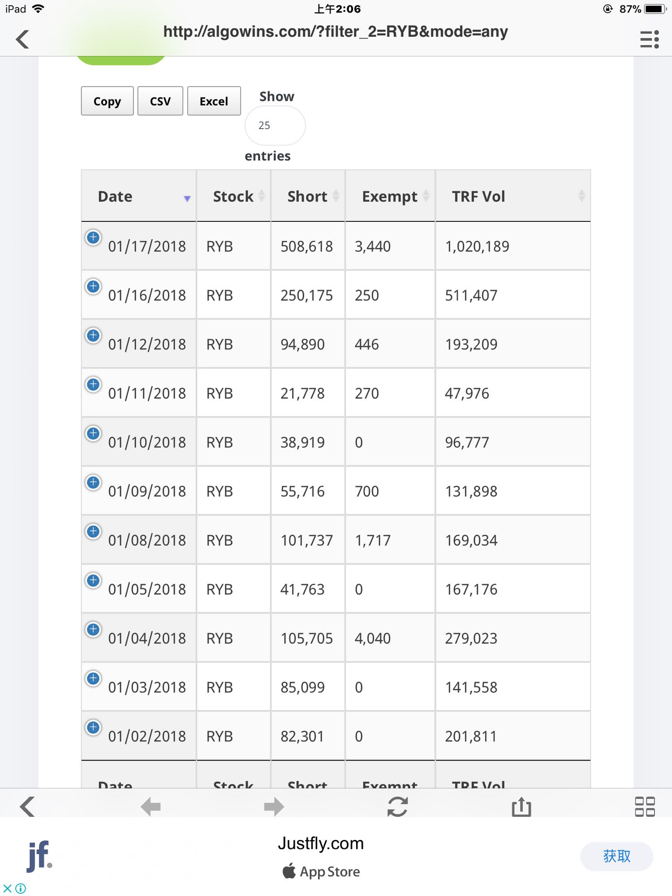672x896 pixels.
Task: Tap the gray forward arrow icon
Action: coord(274,807)
